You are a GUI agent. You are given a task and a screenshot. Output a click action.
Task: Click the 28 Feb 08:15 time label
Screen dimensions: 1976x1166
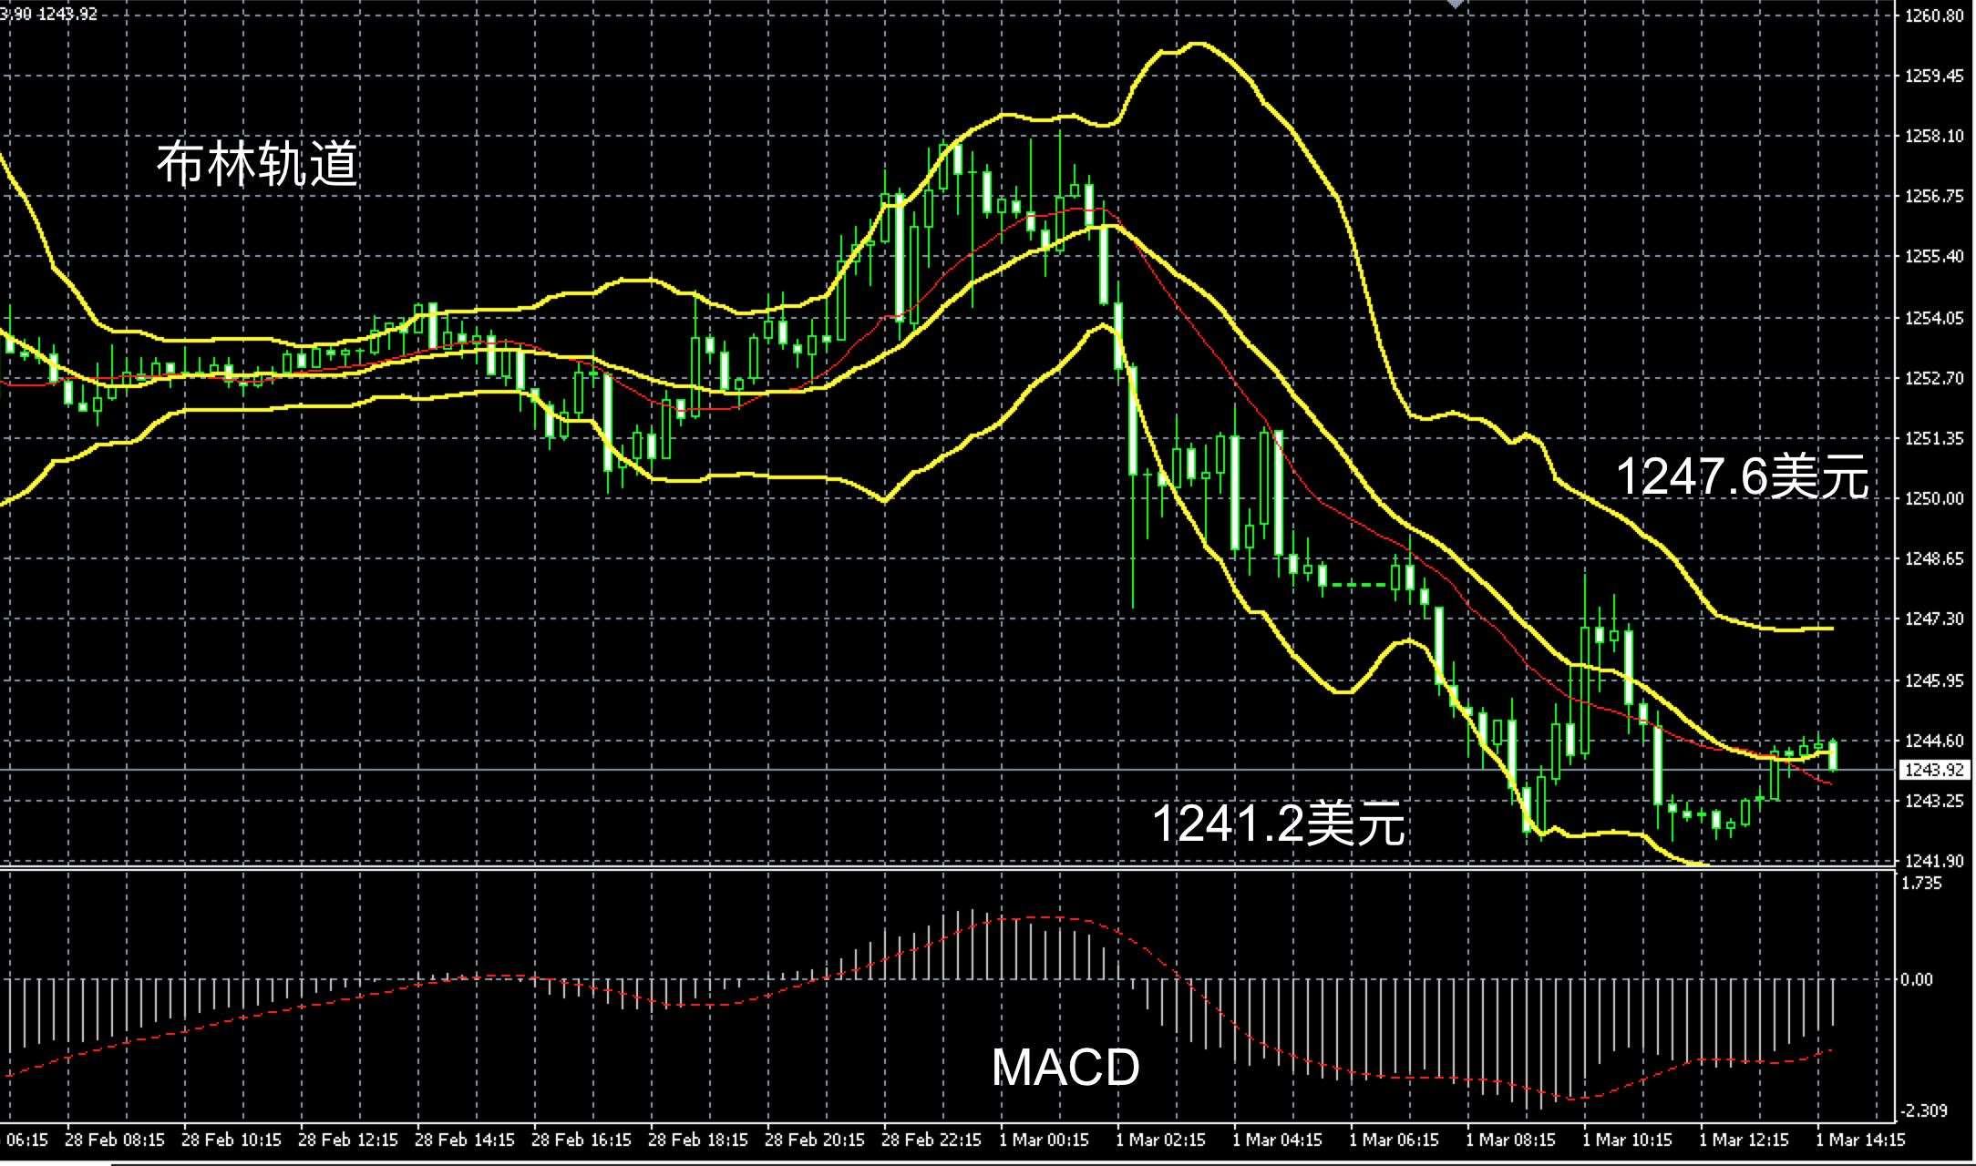pos(115,1140)
